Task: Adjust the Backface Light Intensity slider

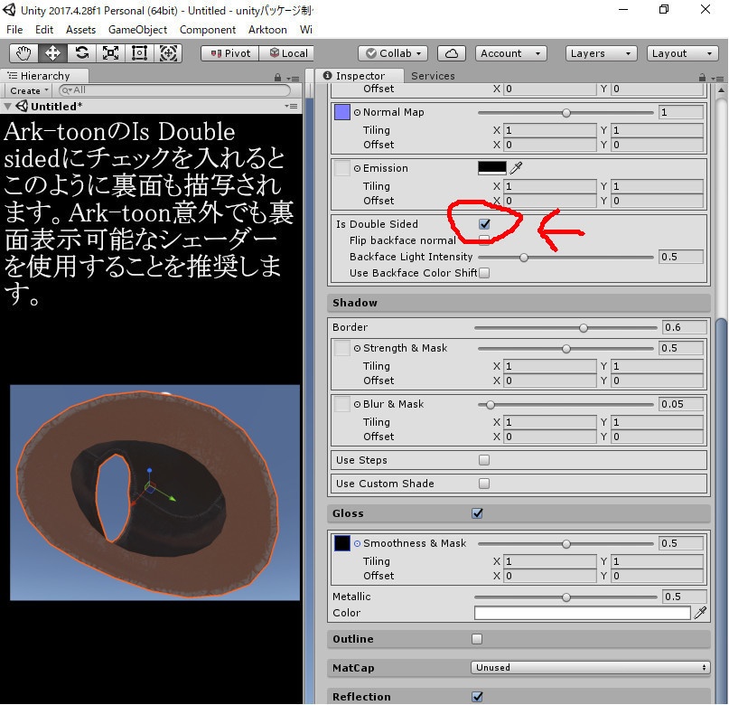Action: tap(565, 258)
